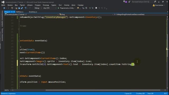Open the Сборка menu
169x95 pixels.
(30, 5)
